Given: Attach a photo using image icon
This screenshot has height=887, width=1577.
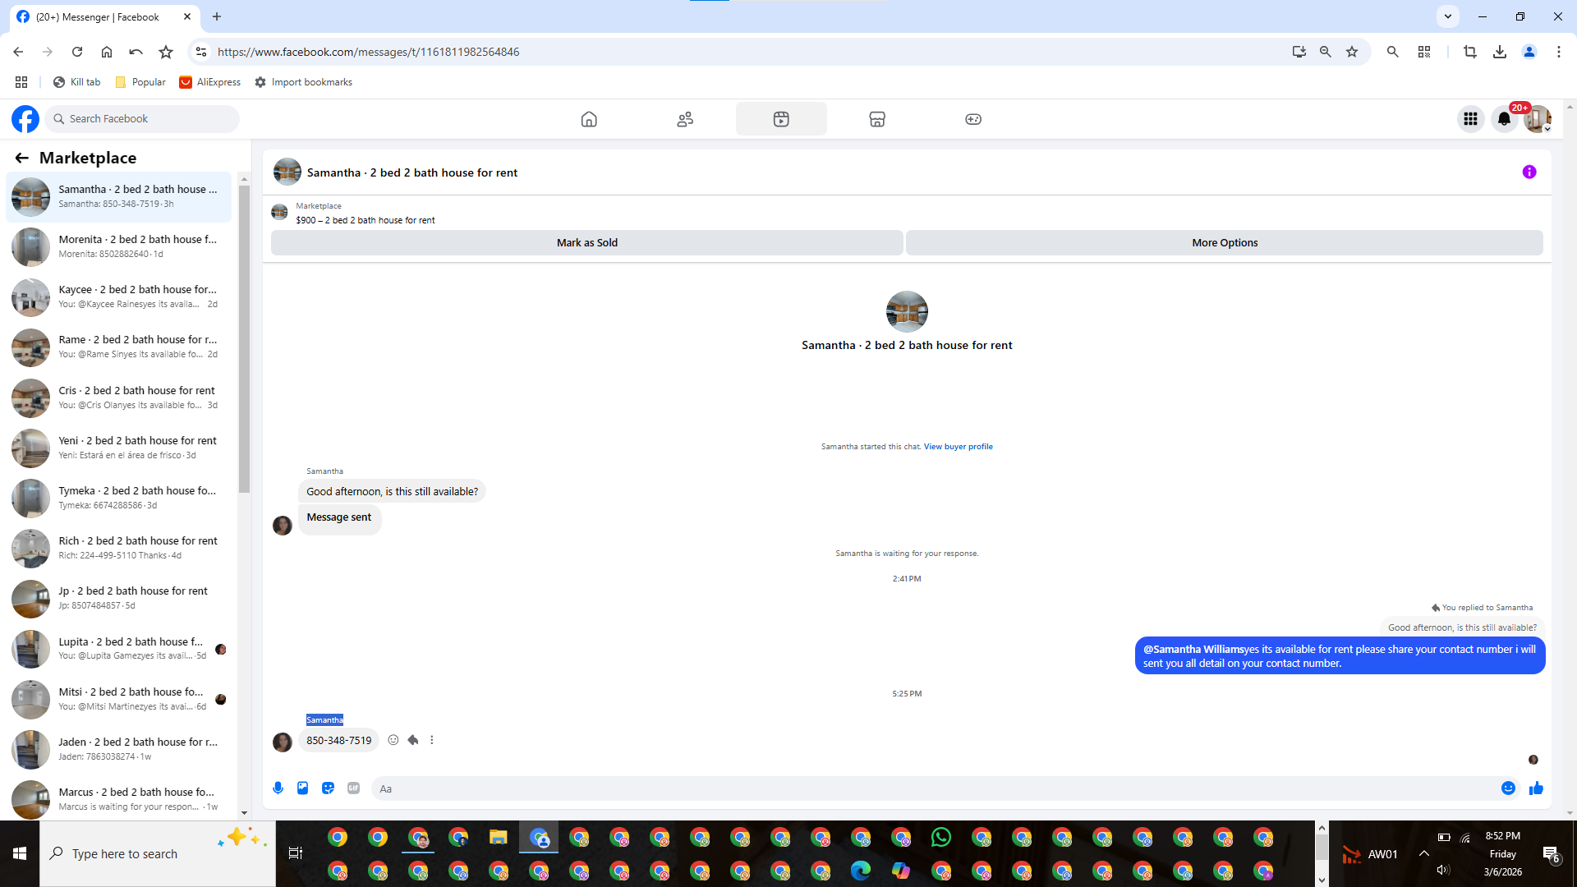Looking at the screenshot, I should pos(302,788).
